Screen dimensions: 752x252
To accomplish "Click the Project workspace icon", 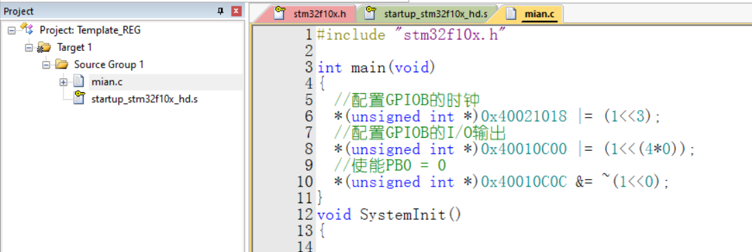I will coord(26,29).
